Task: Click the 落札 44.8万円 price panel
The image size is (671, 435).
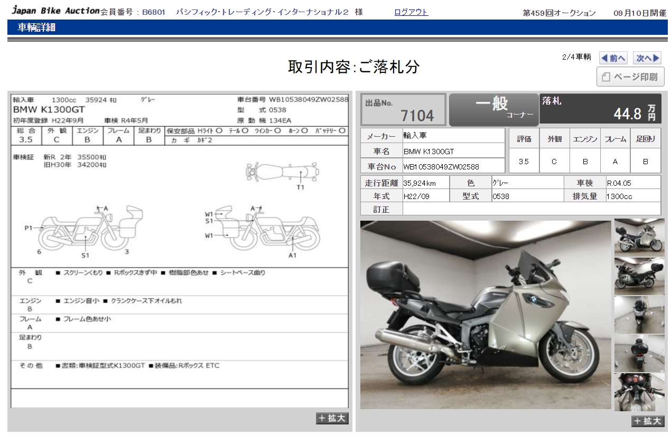Action: tap(600, 109)
